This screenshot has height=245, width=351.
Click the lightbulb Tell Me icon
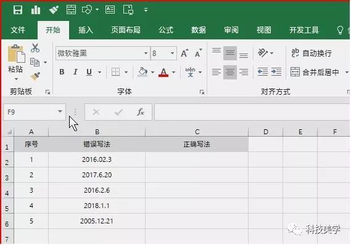point(340,30)
